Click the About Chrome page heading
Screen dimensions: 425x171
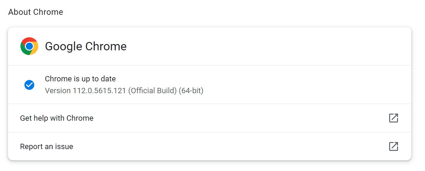tap(36, 12)
